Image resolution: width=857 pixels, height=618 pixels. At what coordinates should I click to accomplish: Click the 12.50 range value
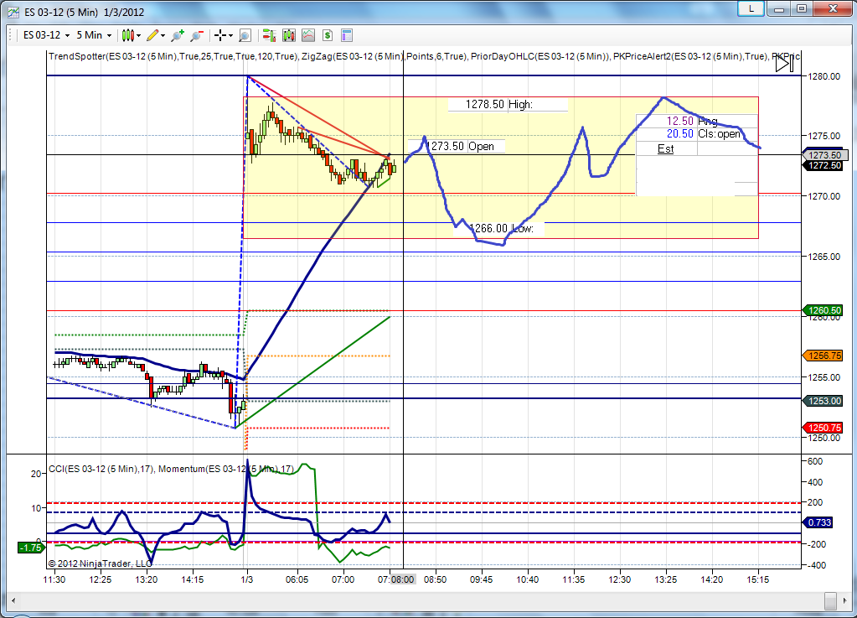(680, 121)
